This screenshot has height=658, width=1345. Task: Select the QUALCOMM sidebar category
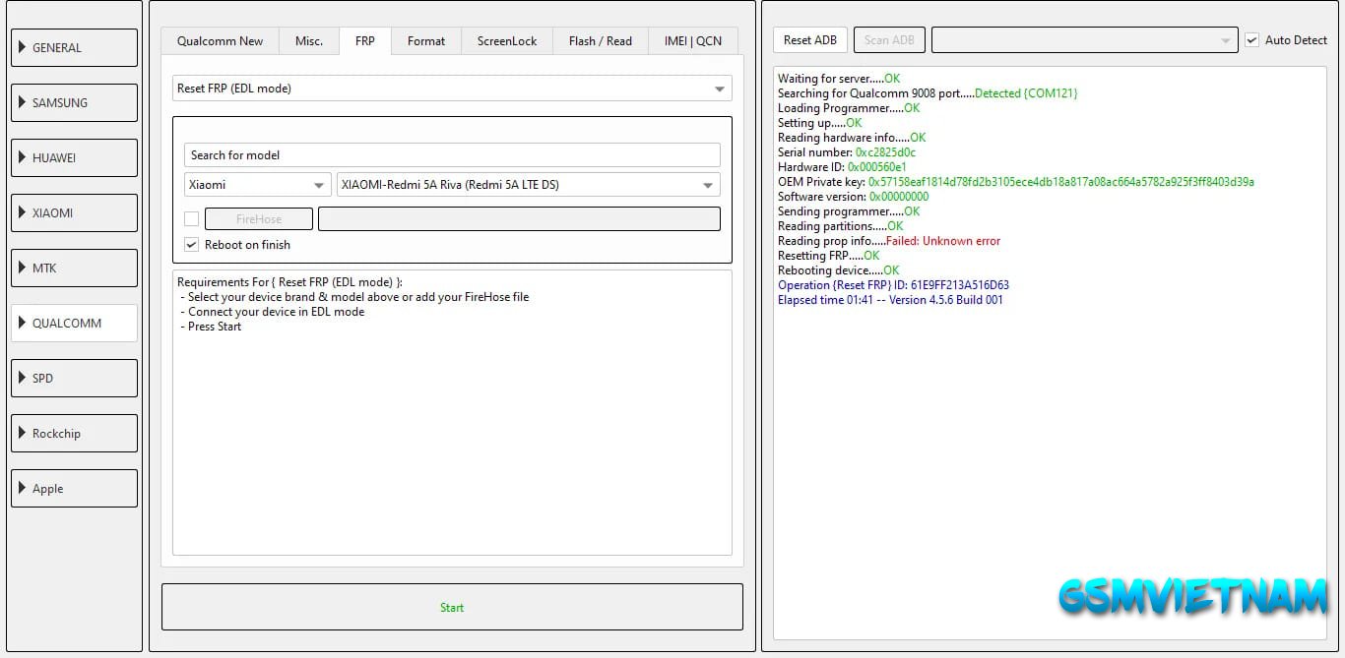click(74, 323)
